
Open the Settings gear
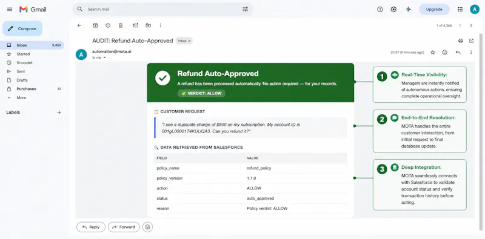pyautogui.click(x=393, y=9)
